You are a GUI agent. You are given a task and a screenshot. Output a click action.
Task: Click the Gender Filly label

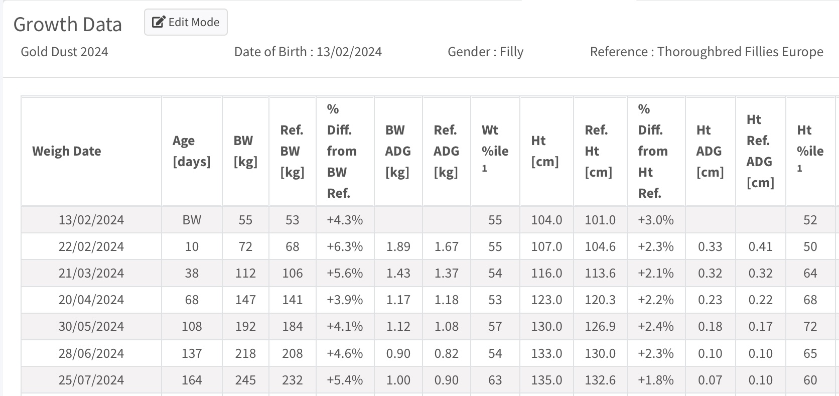click(485, 51)
